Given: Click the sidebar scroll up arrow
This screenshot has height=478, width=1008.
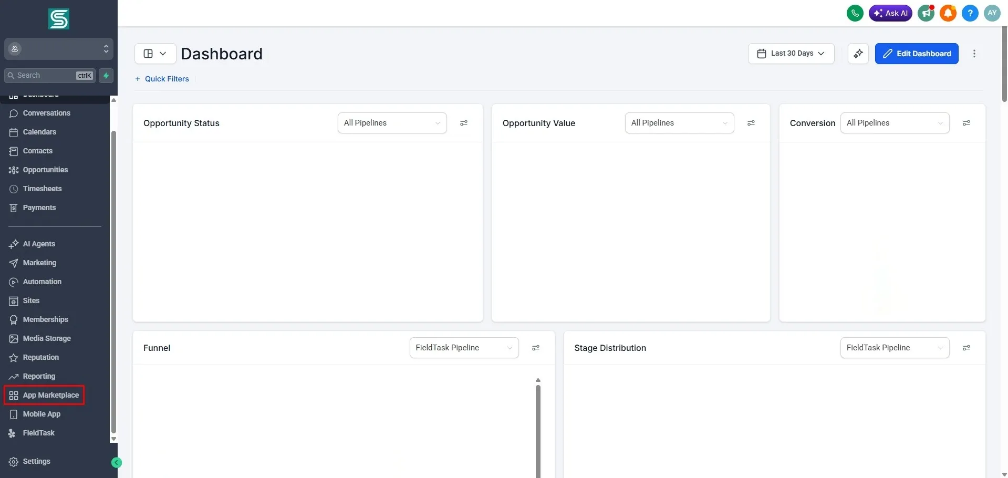Looking at the screenshot, I should 113,100.
